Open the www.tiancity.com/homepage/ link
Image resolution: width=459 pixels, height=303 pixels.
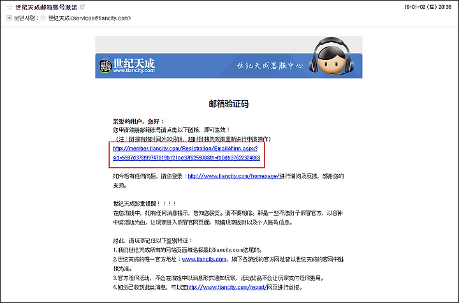(233, 176)
